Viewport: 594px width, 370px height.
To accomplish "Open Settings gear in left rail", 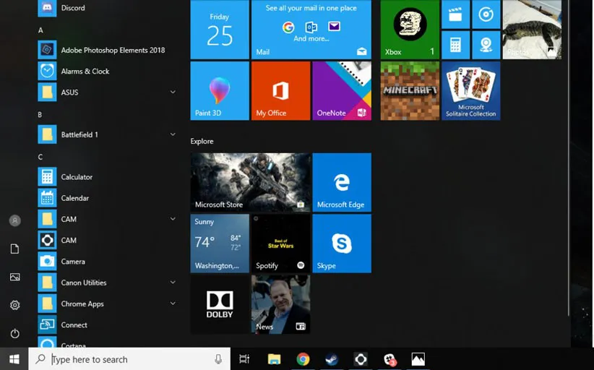I will coord(14,306).
